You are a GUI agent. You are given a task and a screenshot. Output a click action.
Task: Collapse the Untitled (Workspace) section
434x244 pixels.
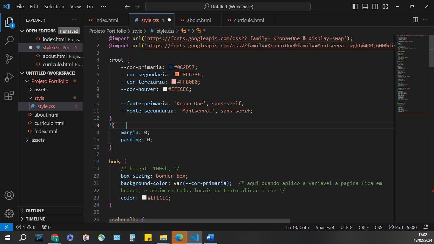pos(22,73)
